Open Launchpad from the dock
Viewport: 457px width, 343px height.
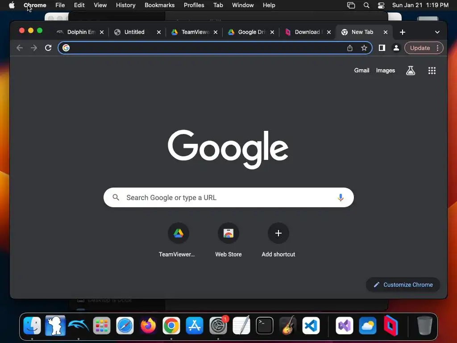tap(102, 326)
